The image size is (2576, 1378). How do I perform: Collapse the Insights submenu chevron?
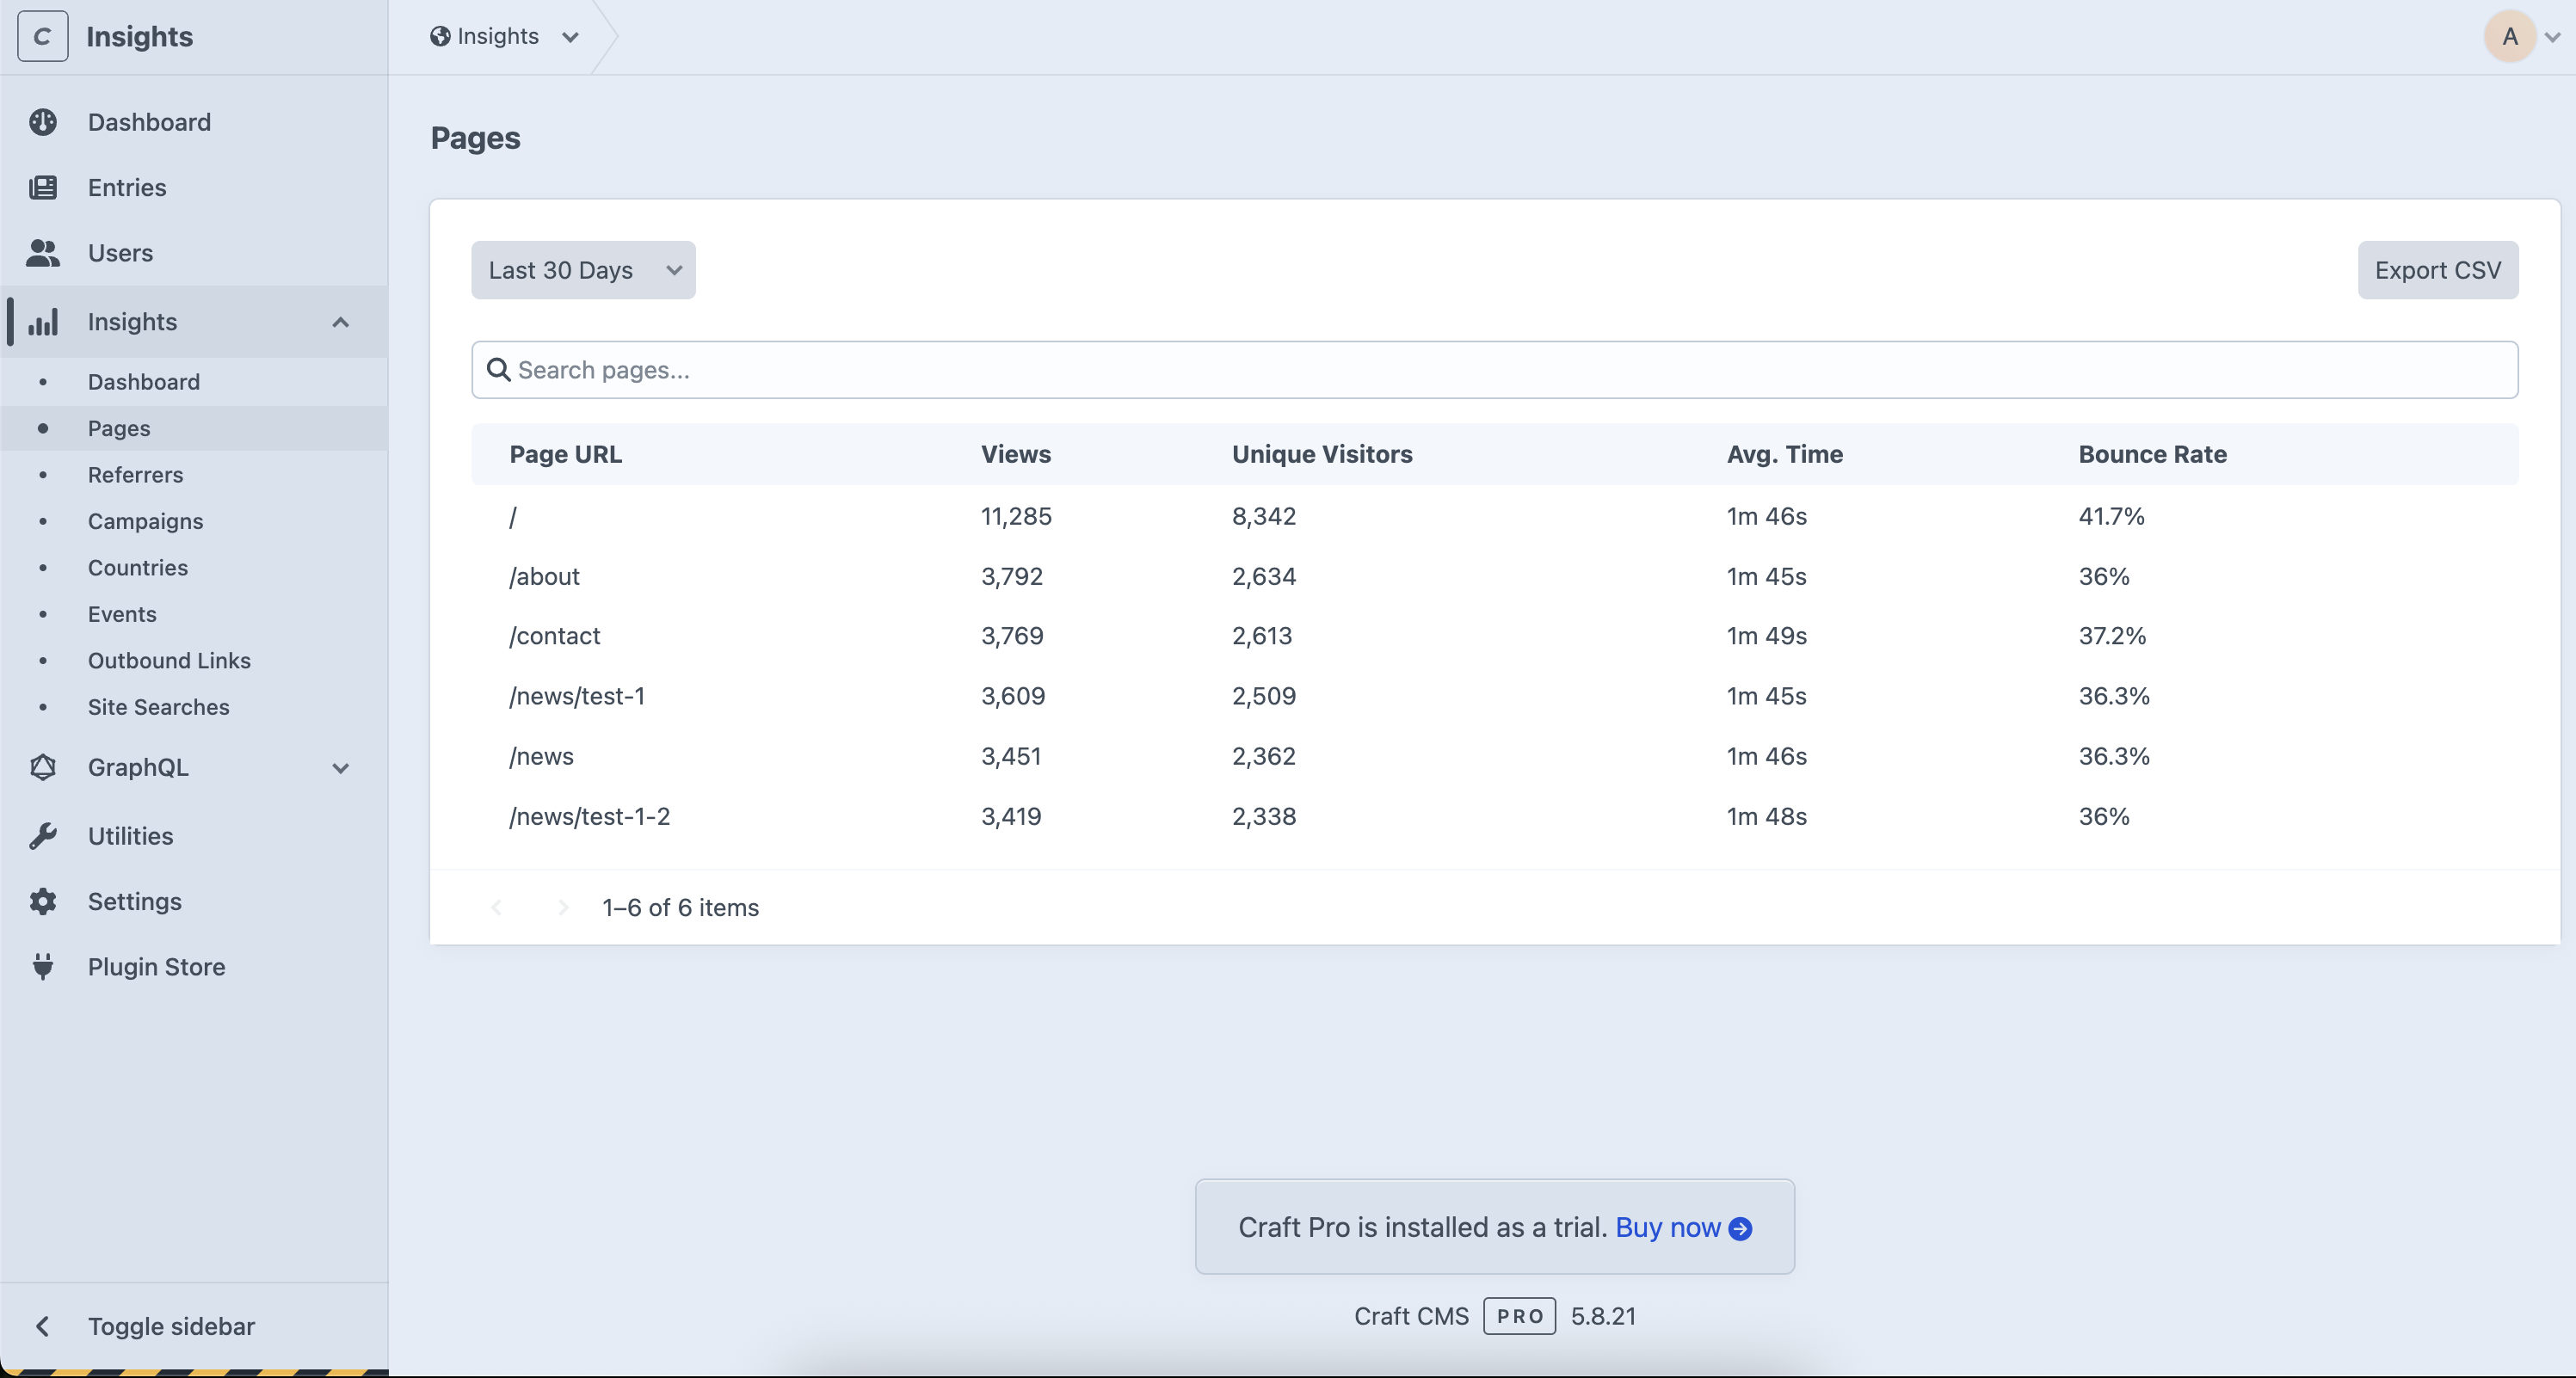(x=340, y=322)
